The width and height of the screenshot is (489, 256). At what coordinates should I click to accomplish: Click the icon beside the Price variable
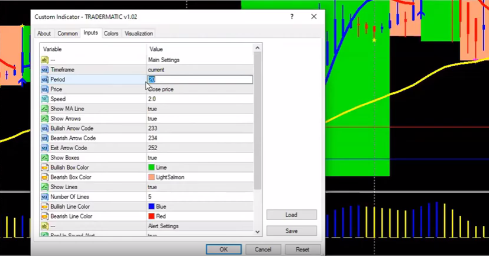point(44,89)
